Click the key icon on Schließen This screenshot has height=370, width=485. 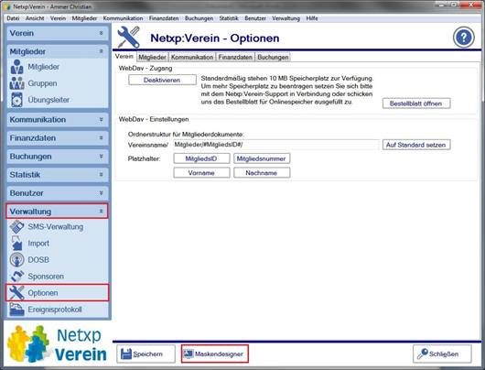(422, 354)
